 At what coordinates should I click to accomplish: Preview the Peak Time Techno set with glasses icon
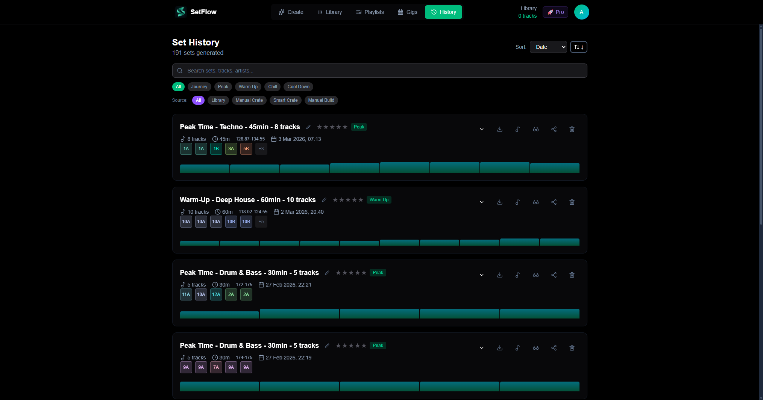tap(535, 129)
